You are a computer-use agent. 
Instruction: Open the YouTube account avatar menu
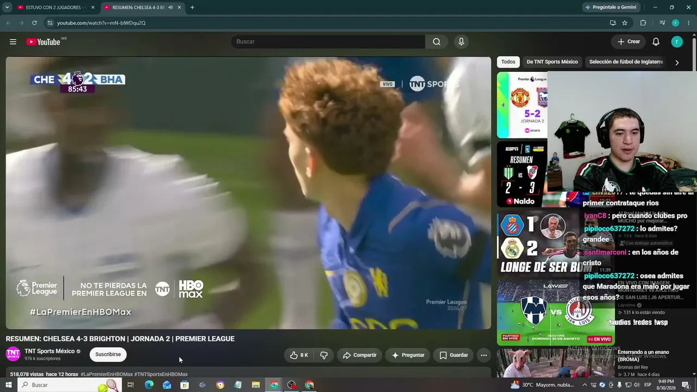pyautogui.click(x=677, y=42)
